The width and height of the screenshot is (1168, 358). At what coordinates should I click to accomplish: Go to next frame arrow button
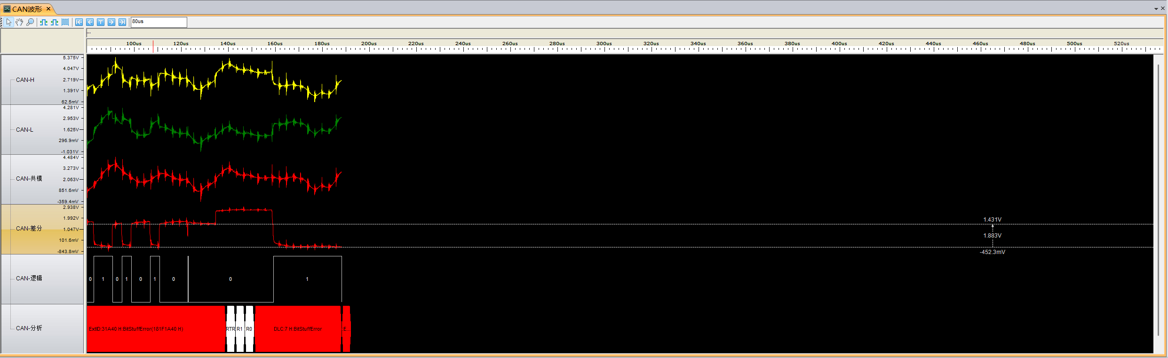click(111, 22)
